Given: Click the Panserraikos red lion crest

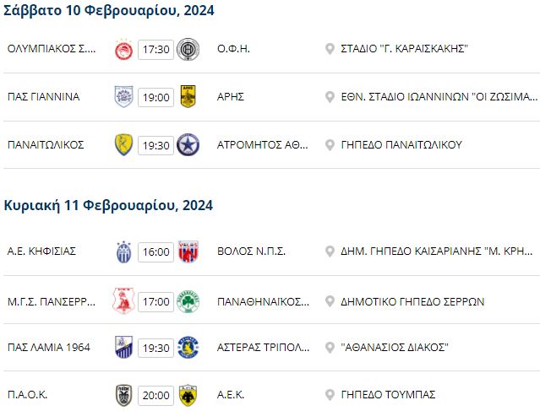Looking at the screenshot, I should [x=123, y=301].
